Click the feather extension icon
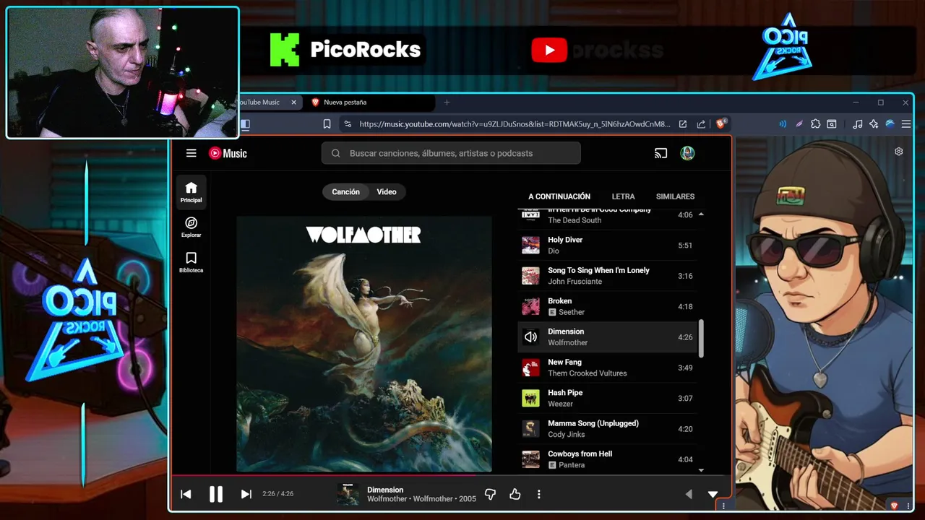Viewport: 925px width, 520px height. pos(799,124)
